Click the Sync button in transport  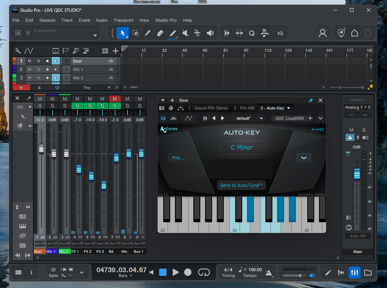click(53, 276)
